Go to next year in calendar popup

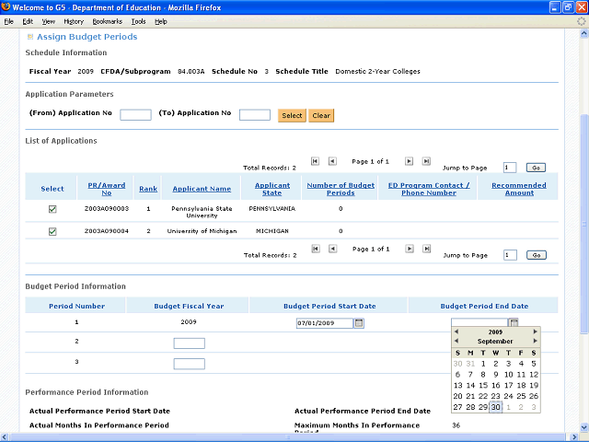[x=536, y=331]
